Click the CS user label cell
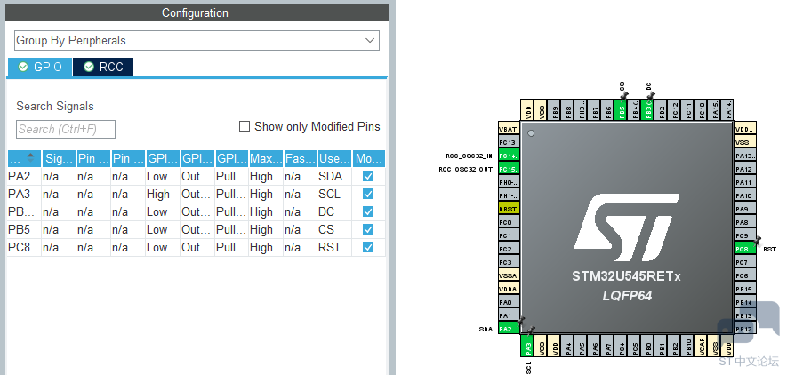 334,229
